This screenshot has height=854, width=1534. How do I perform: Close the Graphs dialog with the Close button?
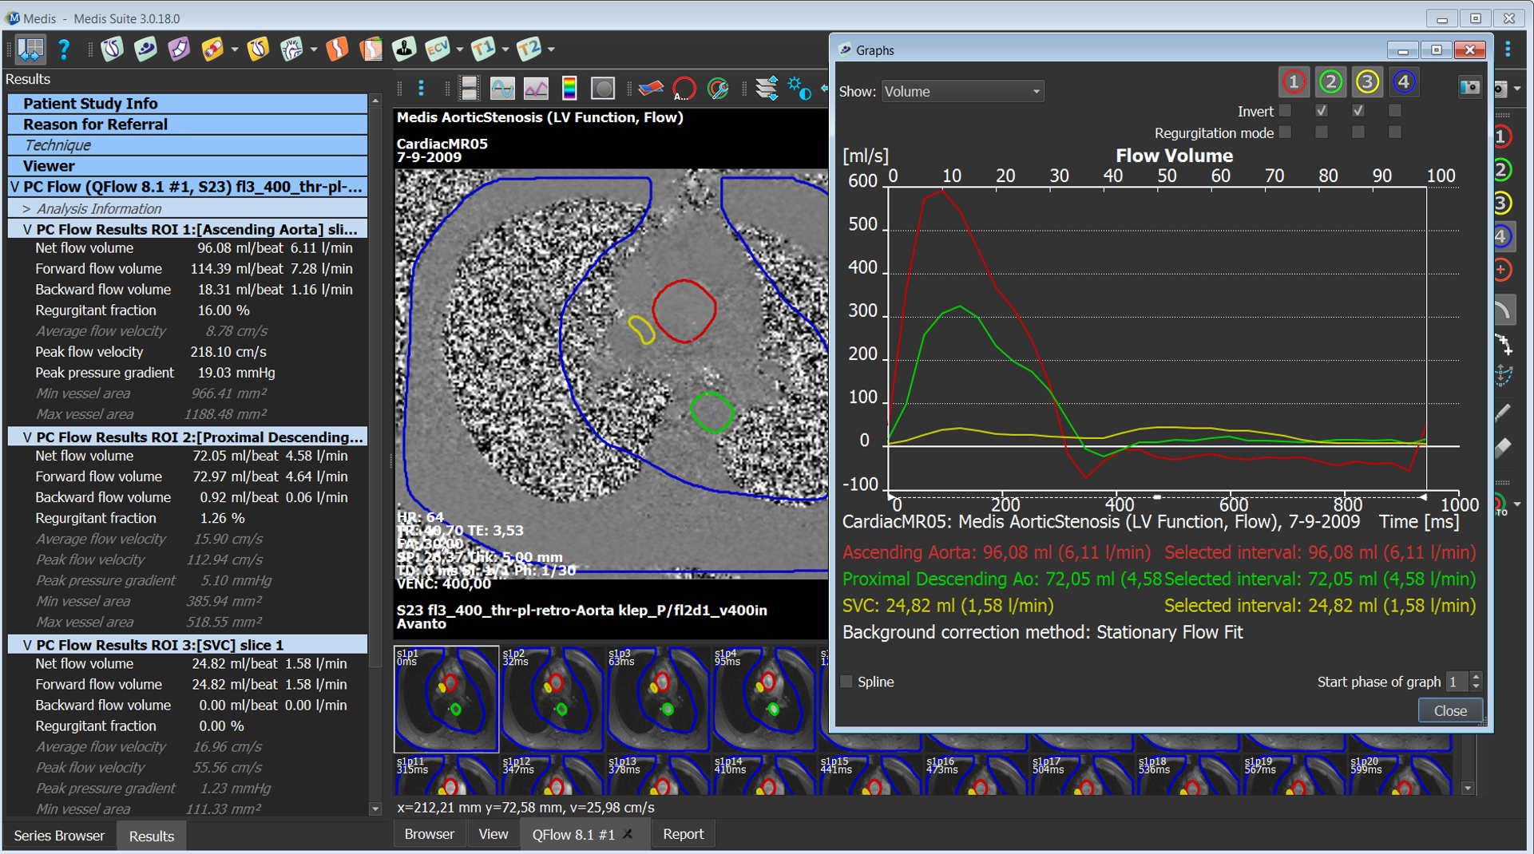[x=1450, y=710]
